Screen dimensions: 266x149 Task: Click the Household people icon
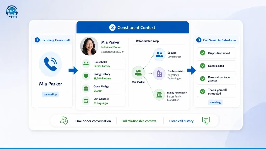tap(86, 64)
